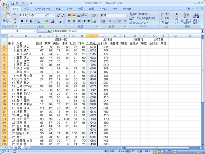Image resolution: width=205 pixels, height=154 pixels.
Task: Apply the red font color
Action: [x=53, y=21]
